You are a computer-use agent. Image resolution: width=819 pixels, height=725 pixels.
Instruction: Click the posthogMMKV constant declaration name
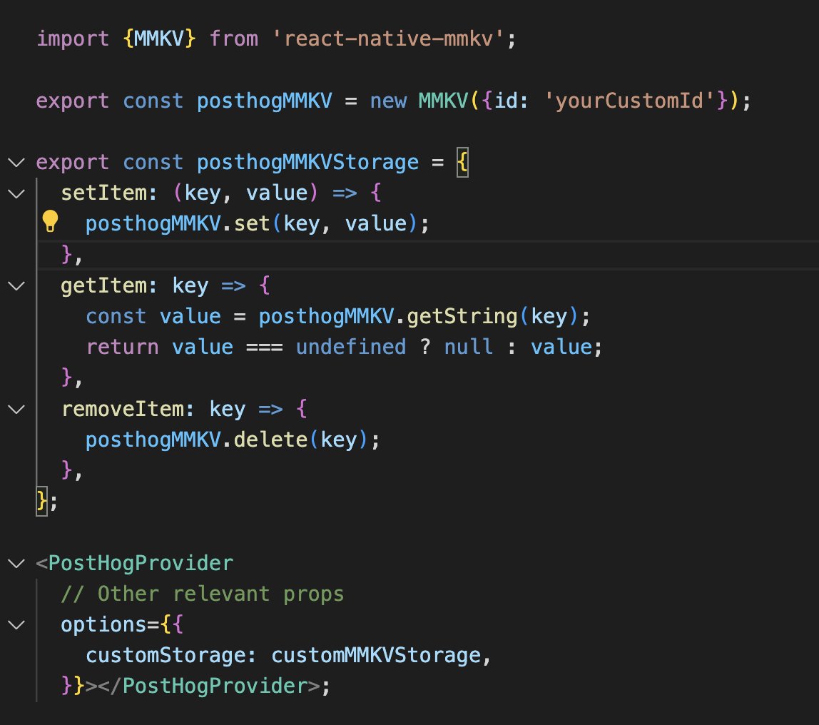264,101
